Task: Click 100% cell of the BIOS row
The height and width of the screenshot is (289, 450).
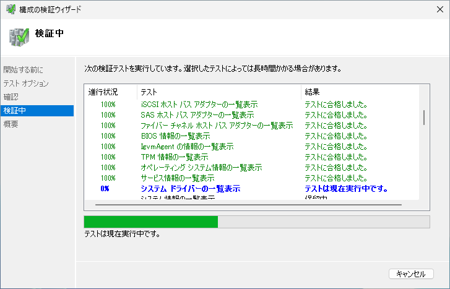Action: coord(108,136)
